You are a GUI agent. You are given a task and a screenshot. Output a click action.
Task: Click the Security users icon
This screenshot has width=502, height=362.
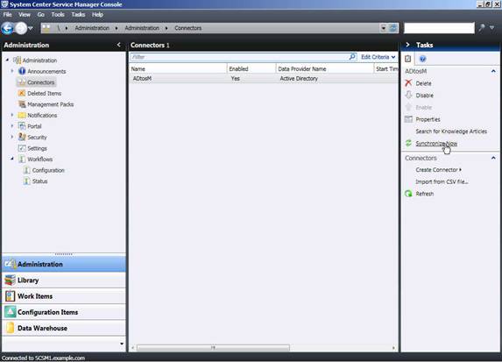[x=22, y=137]
